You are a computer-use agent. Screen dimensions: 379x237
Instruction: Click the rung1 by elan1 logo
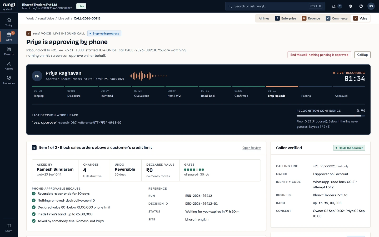tap(9, 6)
